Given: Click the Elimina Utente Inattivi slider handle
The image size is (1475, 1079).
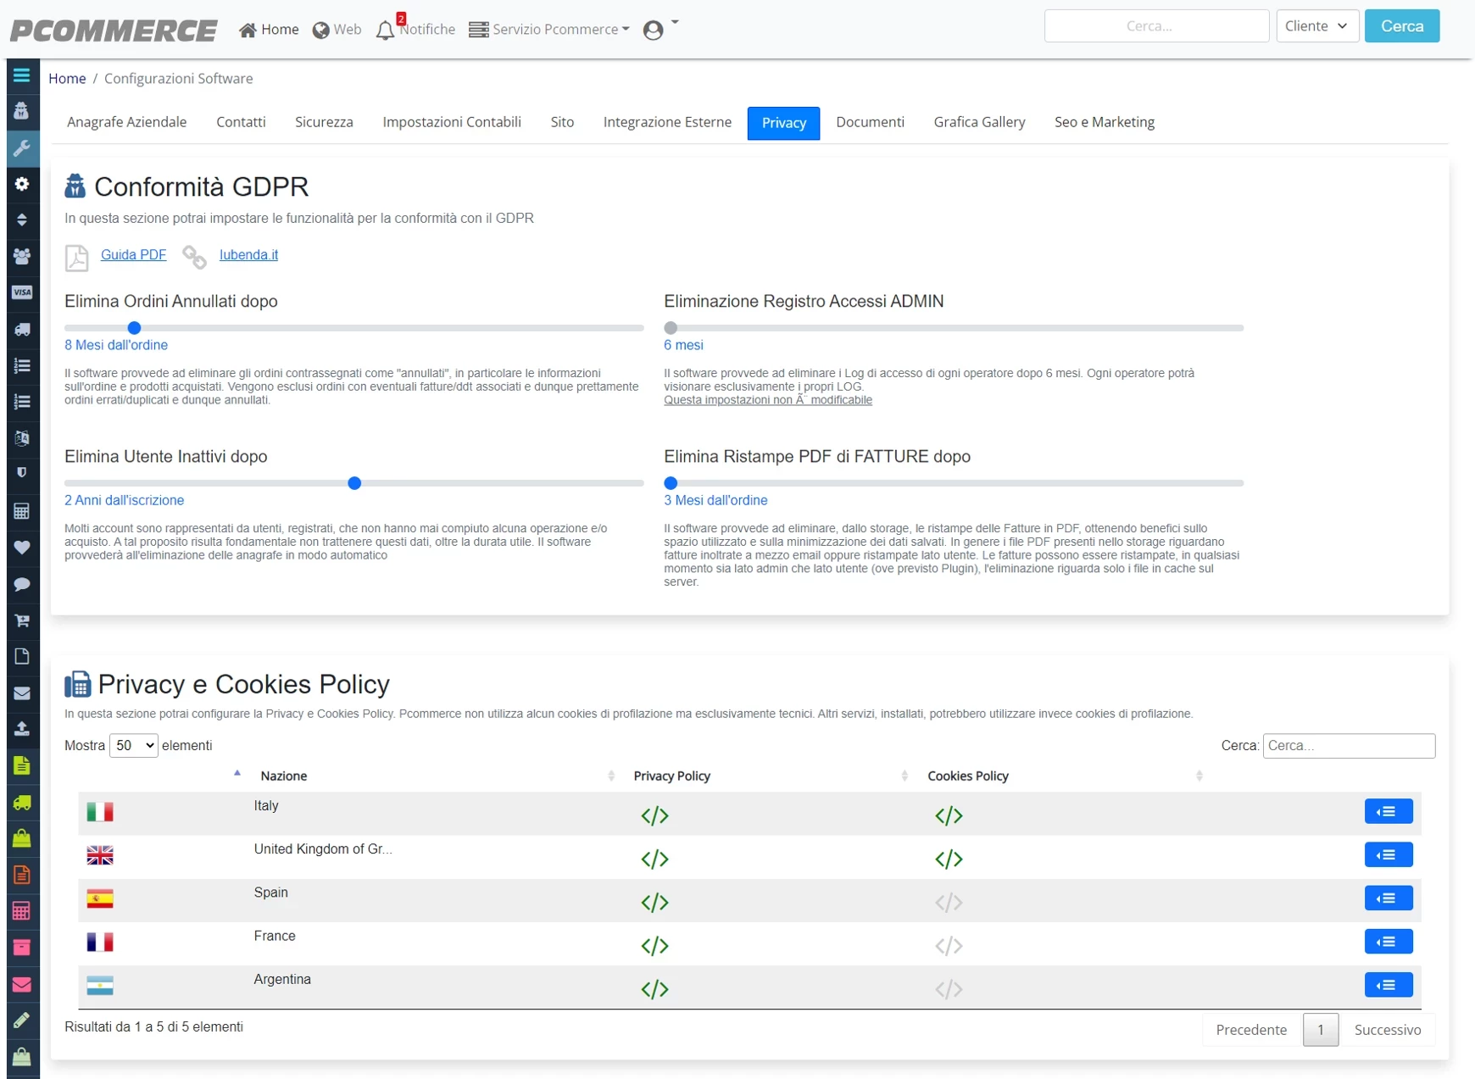Looking at the screenshot, I should [x=354, y=483].
